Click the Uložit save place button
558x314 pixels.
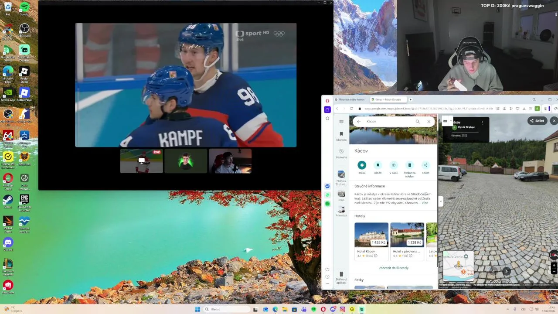click(x=378, y=167)
